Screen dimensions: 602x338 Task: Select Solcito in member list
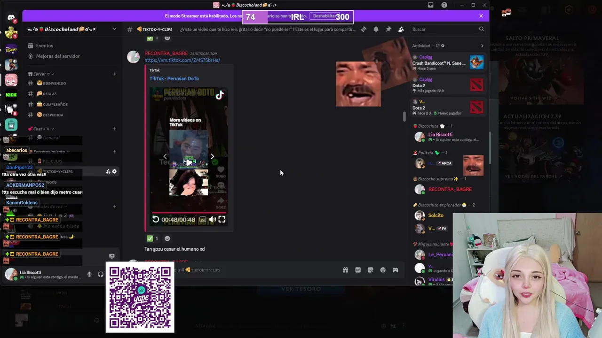[448, 215]
